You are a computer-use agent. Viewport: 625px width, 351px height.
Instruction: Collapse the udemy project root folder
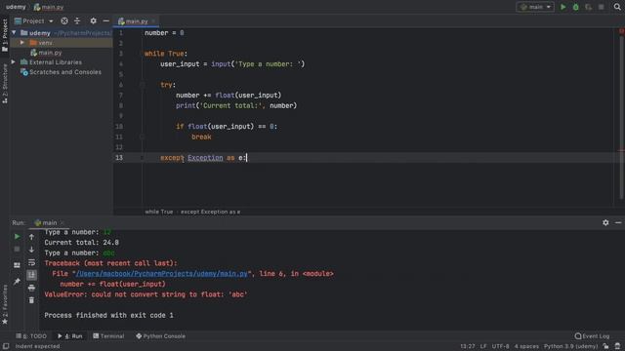(14, 32)
